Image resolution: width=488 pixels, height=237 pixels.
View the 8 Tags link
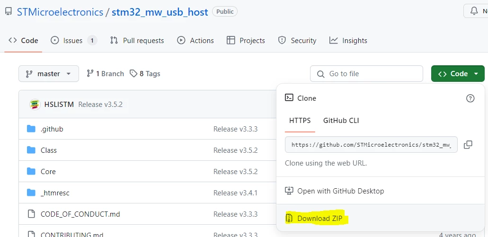pyautogui.click(x=145, y=74)
